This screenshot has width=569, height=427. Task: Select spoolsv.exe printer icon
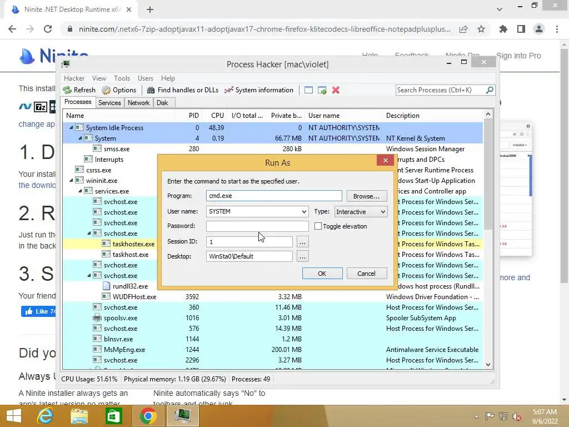coord(97,317)
